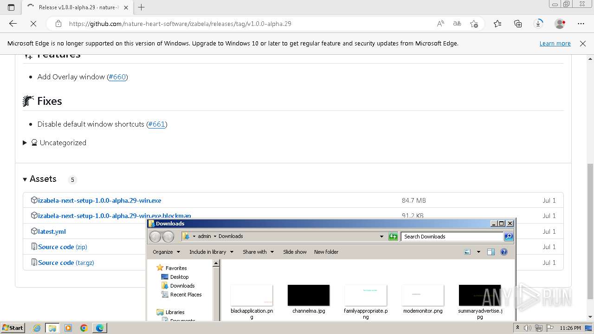594x334 pixels.
Task: Click the Explorer search magnifier button
Action: (509, 237)
